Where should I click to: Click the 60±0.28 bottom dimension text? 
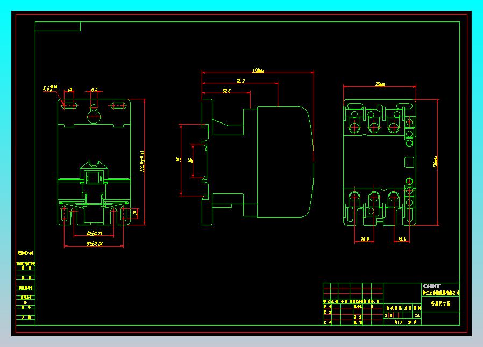[94, 244]
